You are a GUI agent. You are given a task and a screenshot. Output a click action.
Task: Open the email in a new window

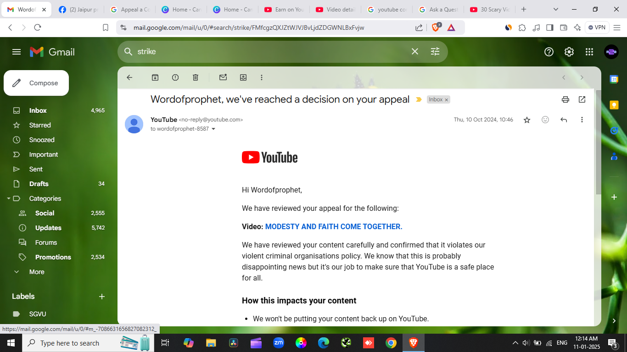582,99
